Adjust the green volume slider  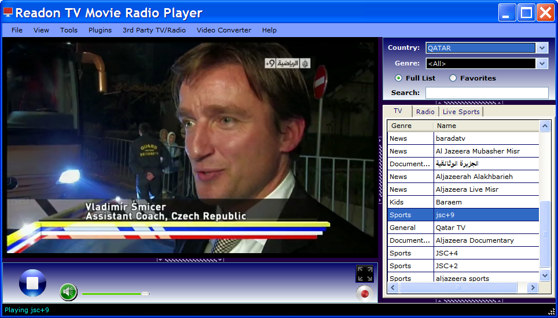145,294
